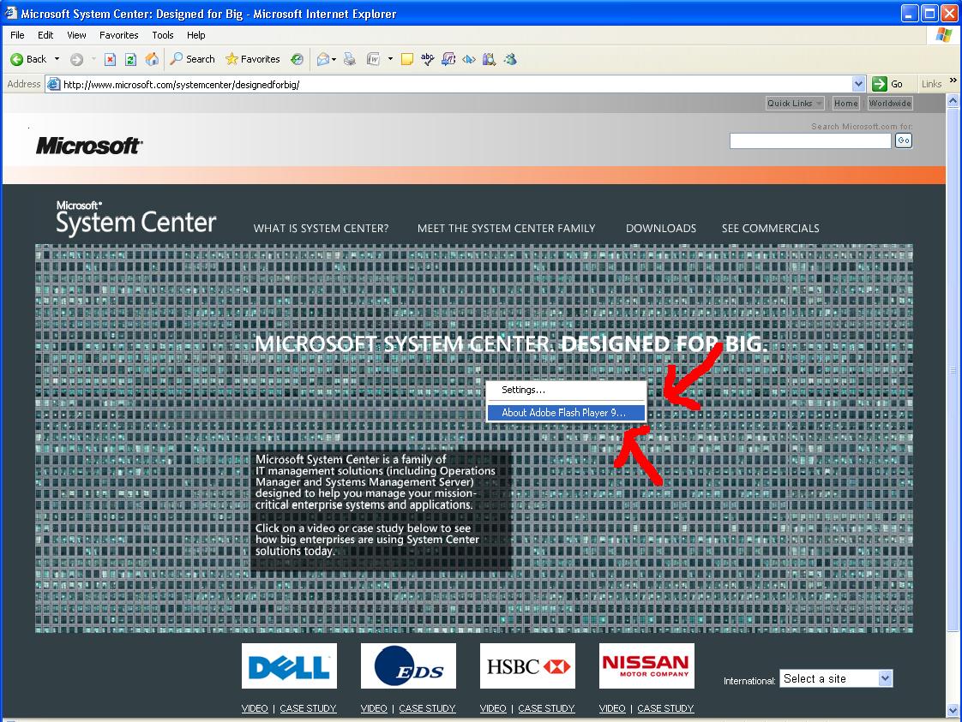
Task: Open the CASE STUDY link under Nissan
Action: pos(665,708)
